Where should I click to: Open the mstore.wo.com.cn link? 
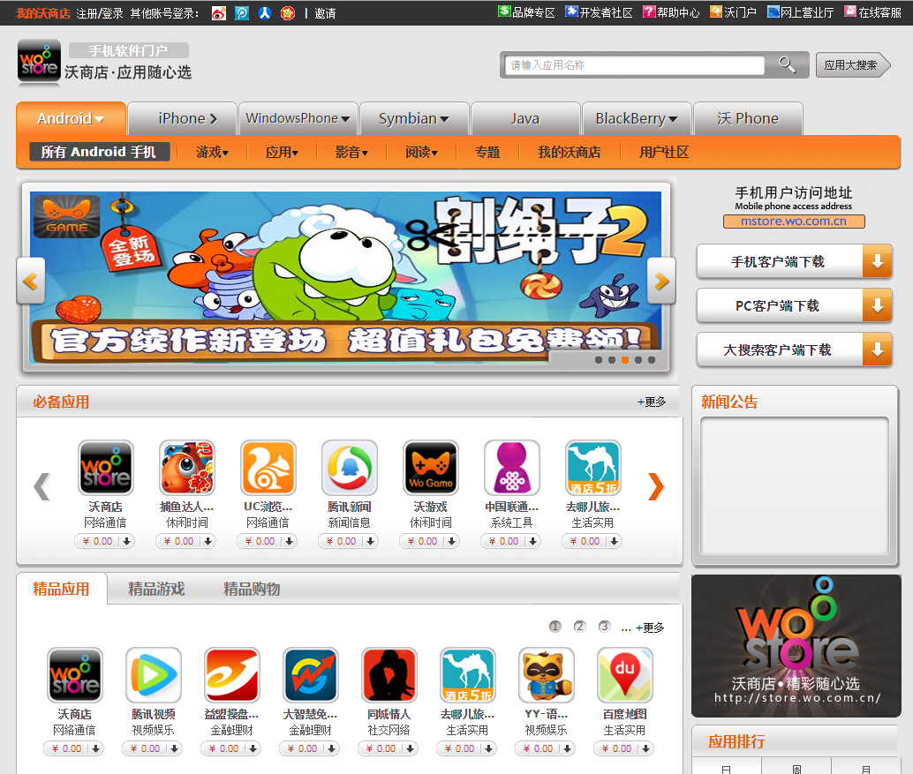793,222
